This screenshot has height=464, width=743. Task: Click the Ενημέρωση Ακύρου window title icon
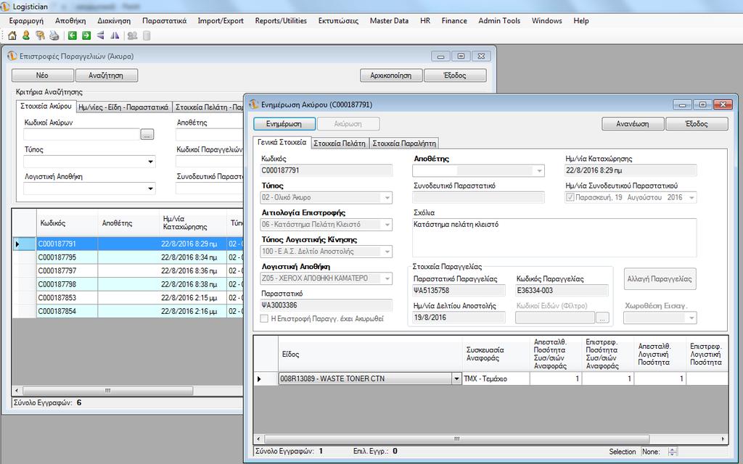[x=254, y=104]
